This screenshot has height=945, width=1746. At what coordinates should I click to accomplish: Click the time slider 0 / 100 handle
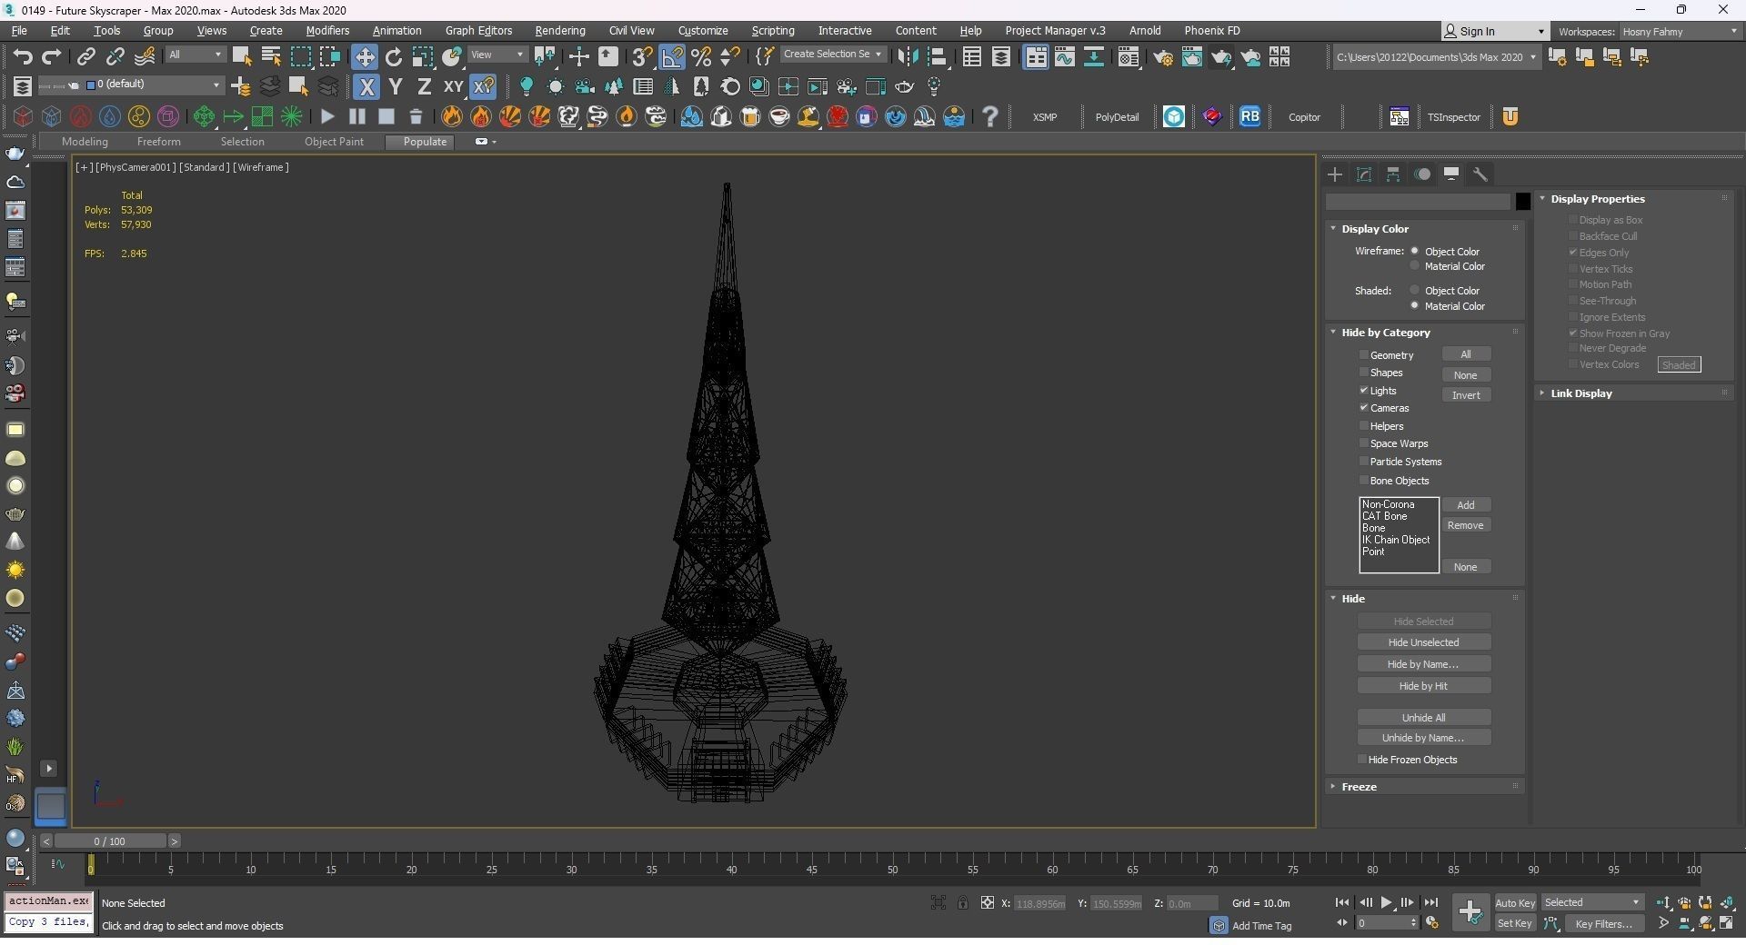click(x=109, y=841)
